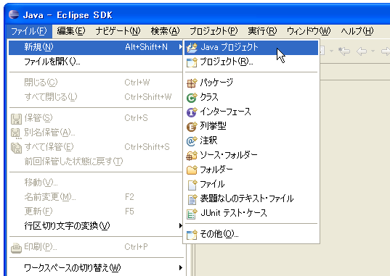The height and width of the screenshot is (276, 390).
Task: Open 行区切り文字の変換(V) submenu
Action: coord(96,226)
